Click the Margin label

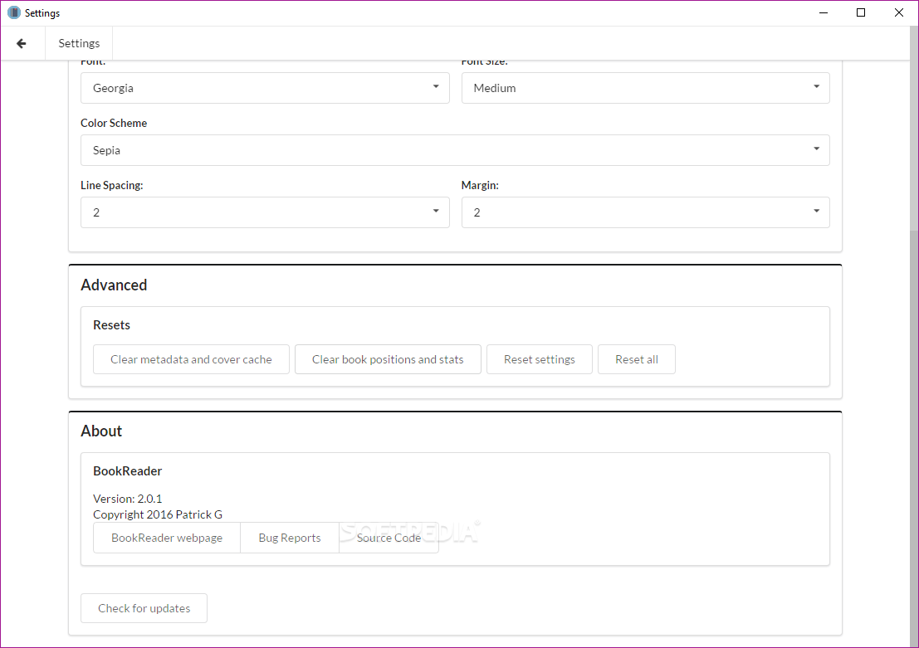[x=480, y=185]
